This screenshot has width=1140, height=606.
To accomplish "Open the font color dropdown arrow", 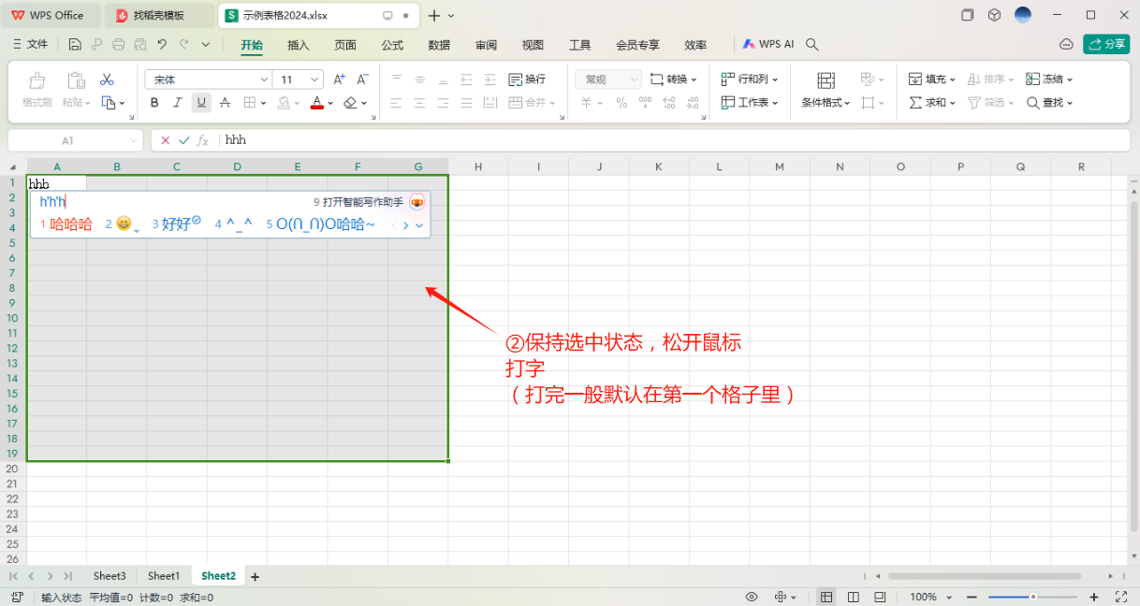I will coord(329,104).
